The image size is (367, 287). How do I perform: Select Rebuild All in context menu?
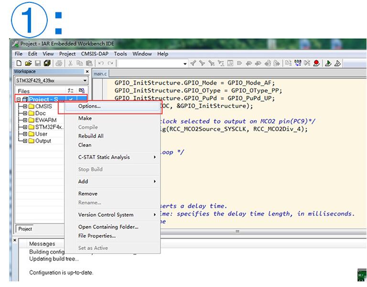point(91,136)
